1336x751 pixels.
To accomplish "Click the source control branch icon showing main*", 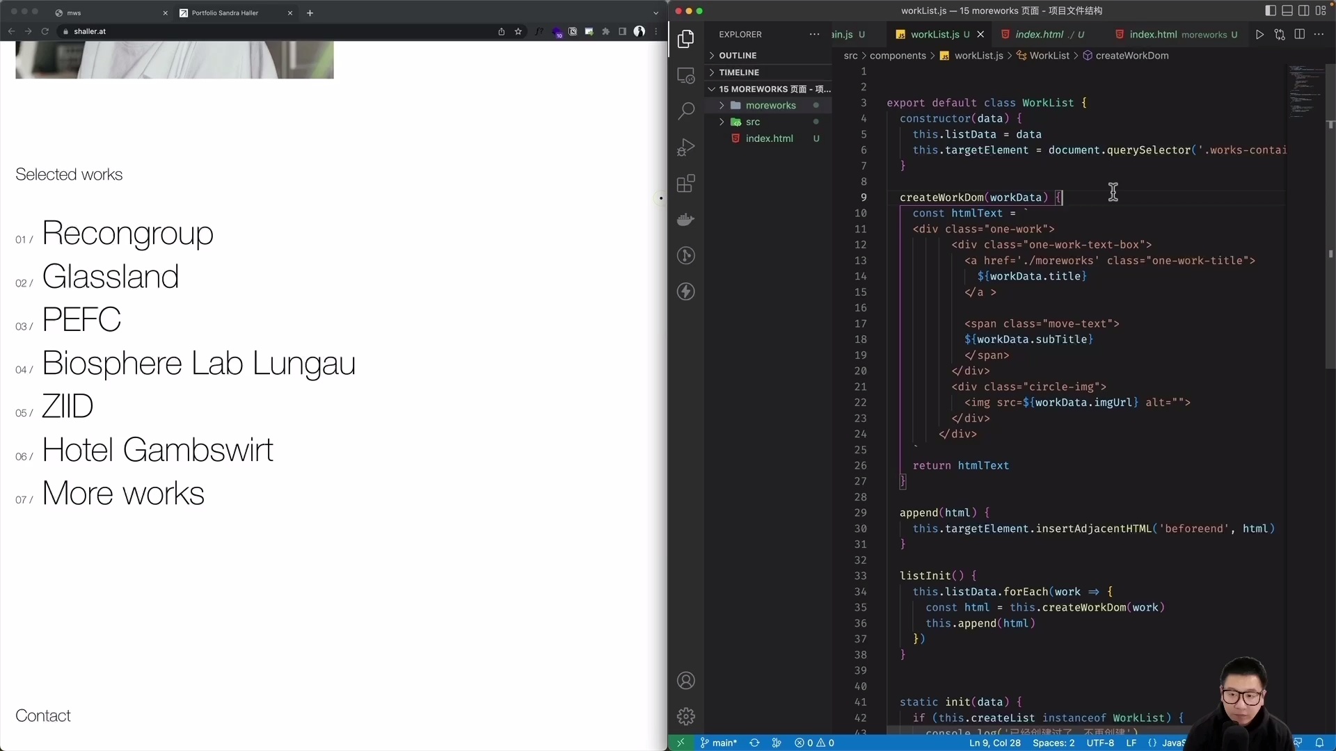I will pyautogui.click(x=718, y=743).
